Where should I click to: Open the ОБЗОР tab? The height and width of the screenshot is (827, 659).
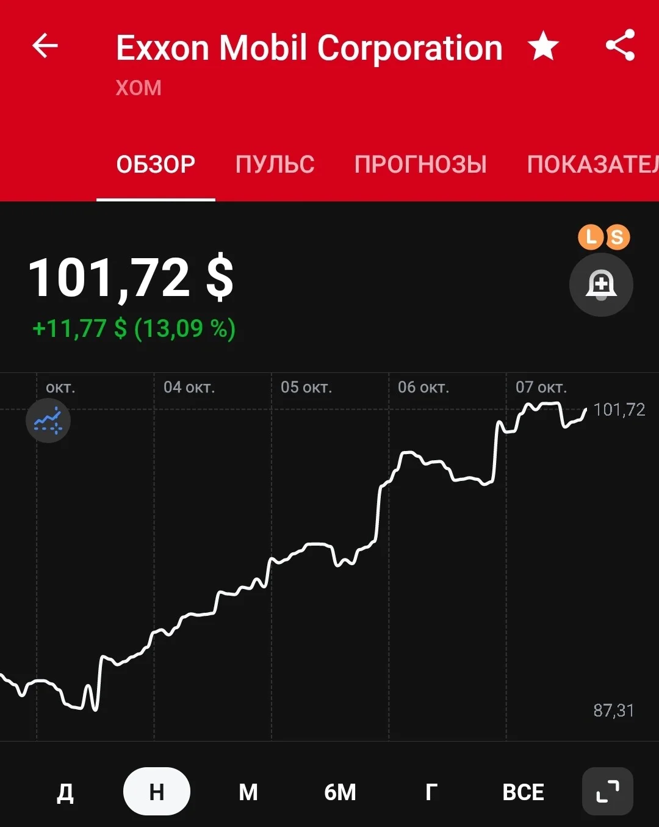(x=156, y=164)
